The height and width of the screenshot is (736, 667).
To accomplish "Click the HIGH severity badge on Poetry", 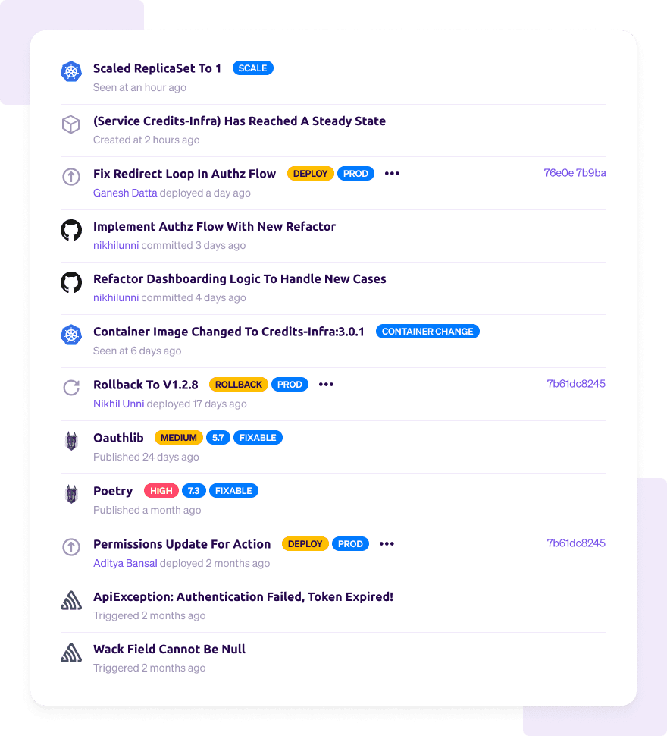I will pos(161,490).
